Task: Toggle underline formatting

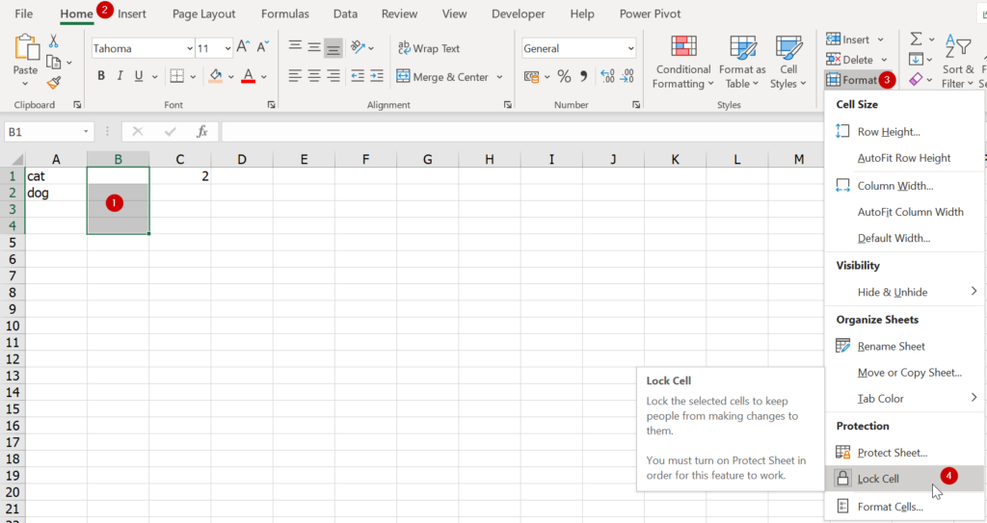Action: point(139,76)
